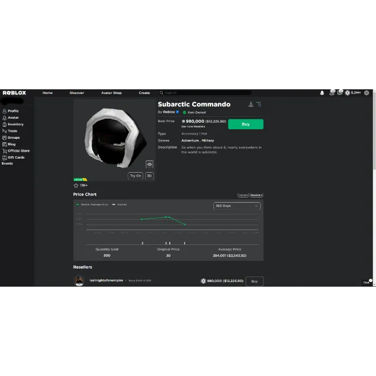Click the reseller's avatar thumbnail
This screenshot has width=376, height=376.
click(x=79, y=281)
